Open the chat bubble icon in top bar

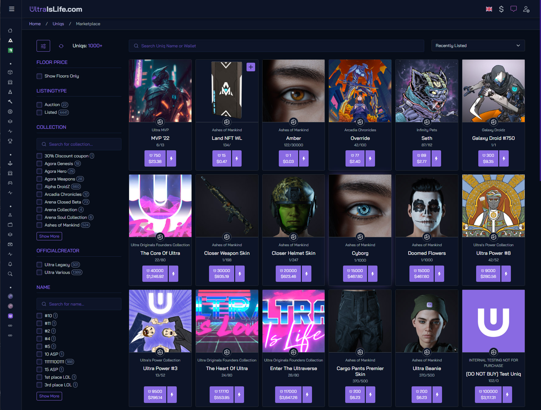[513, 9]
